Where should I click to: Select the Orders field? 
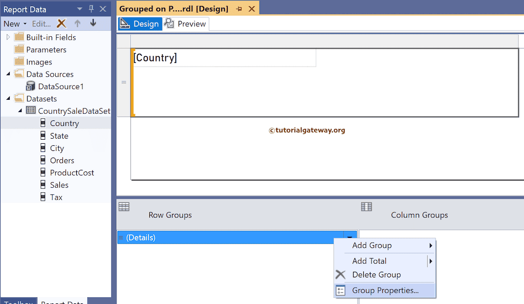click(x=62, y=160)
